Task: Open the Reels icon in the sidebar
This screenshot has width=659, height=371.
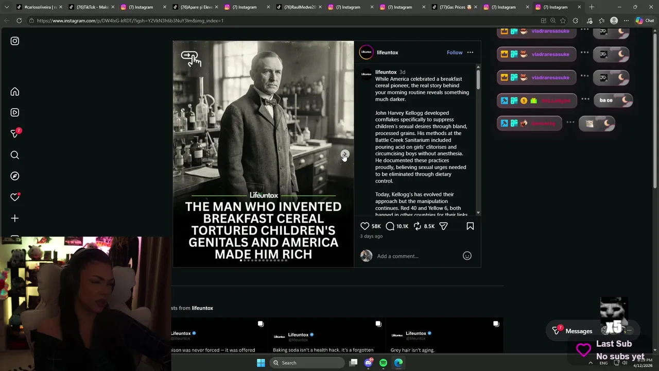Action: [x=15, y=112]
